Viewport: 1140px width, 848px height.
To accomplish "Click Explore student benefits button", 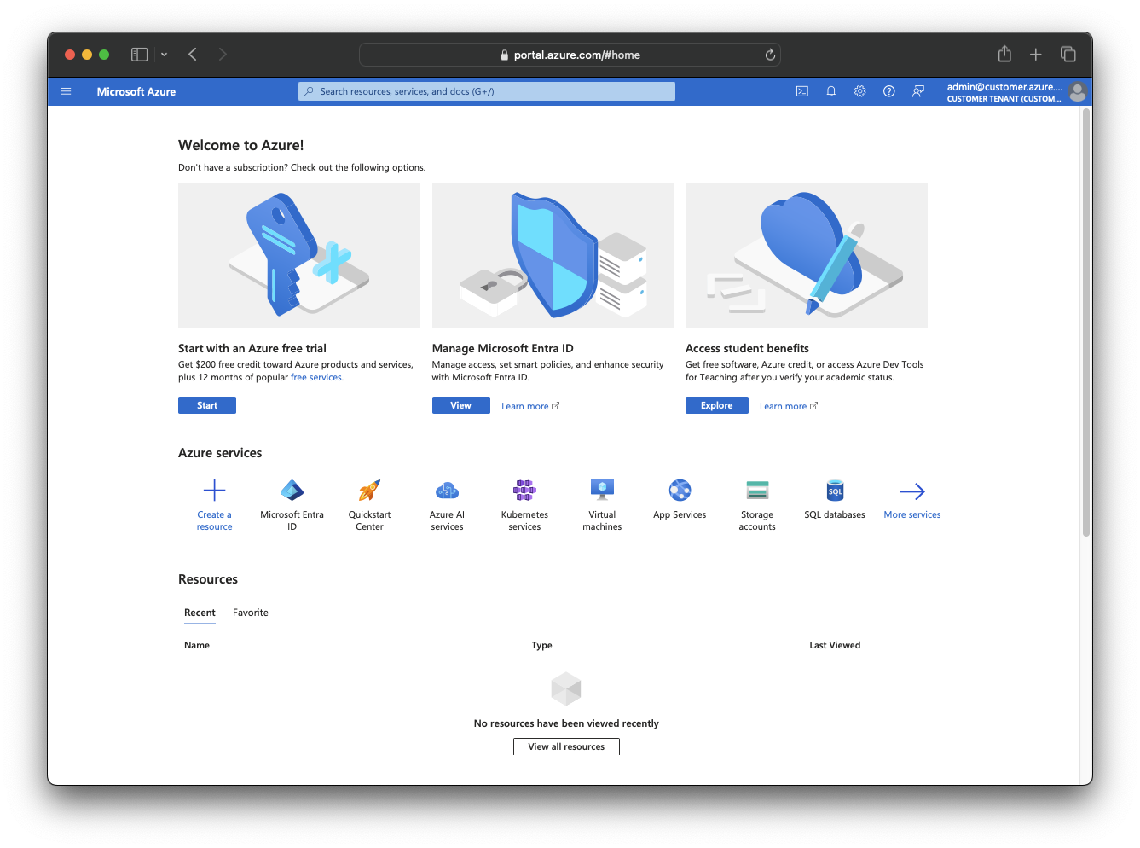I will pos(717,405).
